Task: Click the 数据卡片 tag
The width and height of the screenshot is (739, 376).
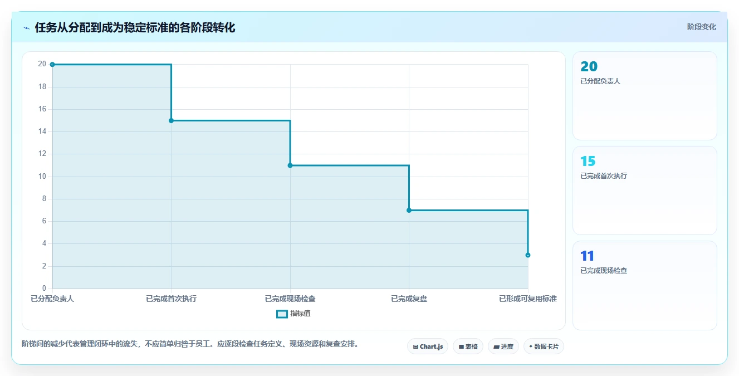Action: (544, 346)
